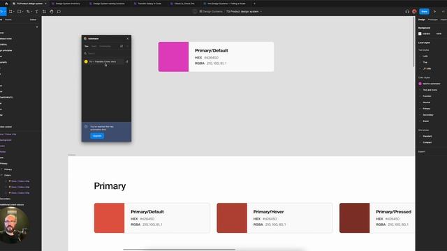Viewport: 447px width, 251px height.
Task: Run TS Populate Colour docs automation
Action: pyautogui.click(x=103, y=61)
